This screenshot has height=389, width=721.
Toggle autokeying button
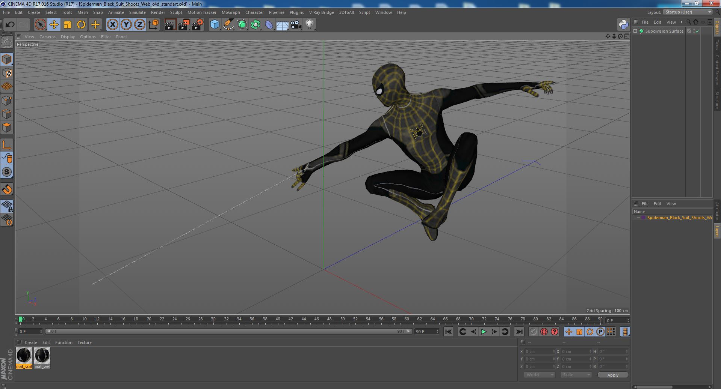(x=544, y=332)
